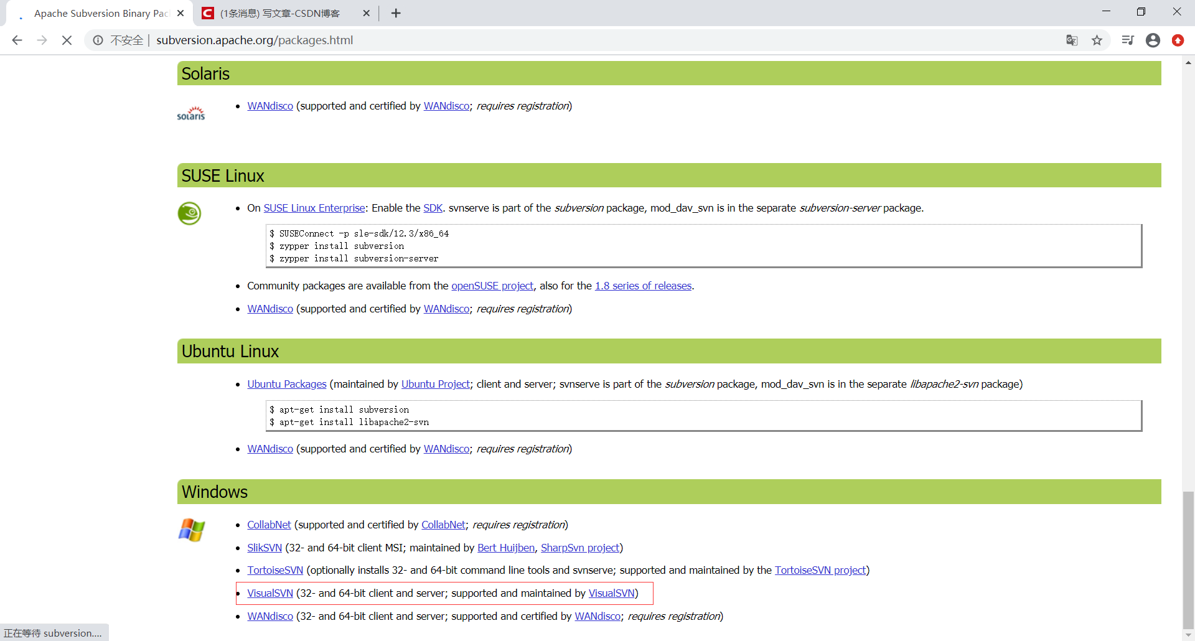Open the translate page icon in address bar
The image size is (1195, 641).
point(1072,40)
